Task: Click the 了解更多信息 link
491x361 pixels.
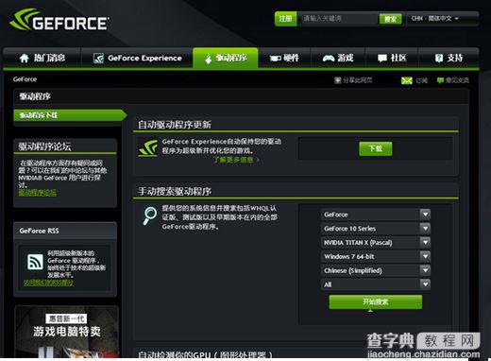Action: pyautogui.click(x=236, y=160)
